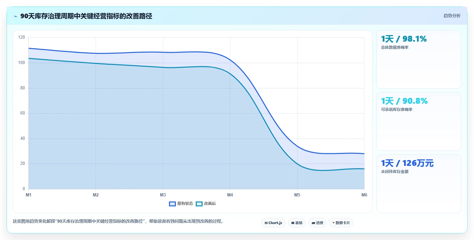This screenshot has height=240, width=474.
Task: Open the 可承诺库存准确率 card
Action: pyautogui.click(x=419, y=121)
